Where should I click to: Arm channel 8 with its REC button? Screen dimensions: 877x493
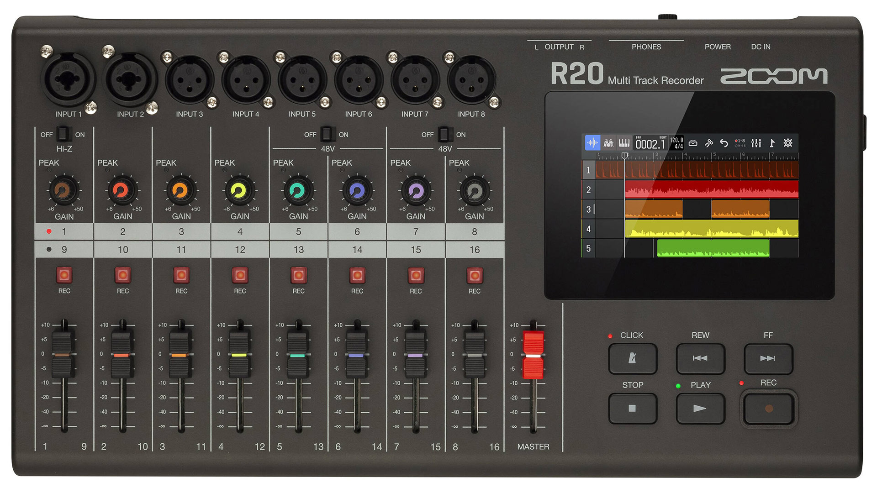coord(475,275)
